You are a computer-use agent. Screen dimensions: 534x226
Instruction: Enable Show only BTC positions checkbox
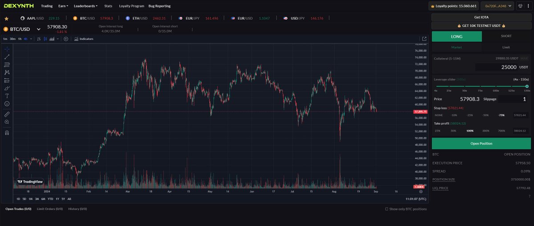coord(387,209)
